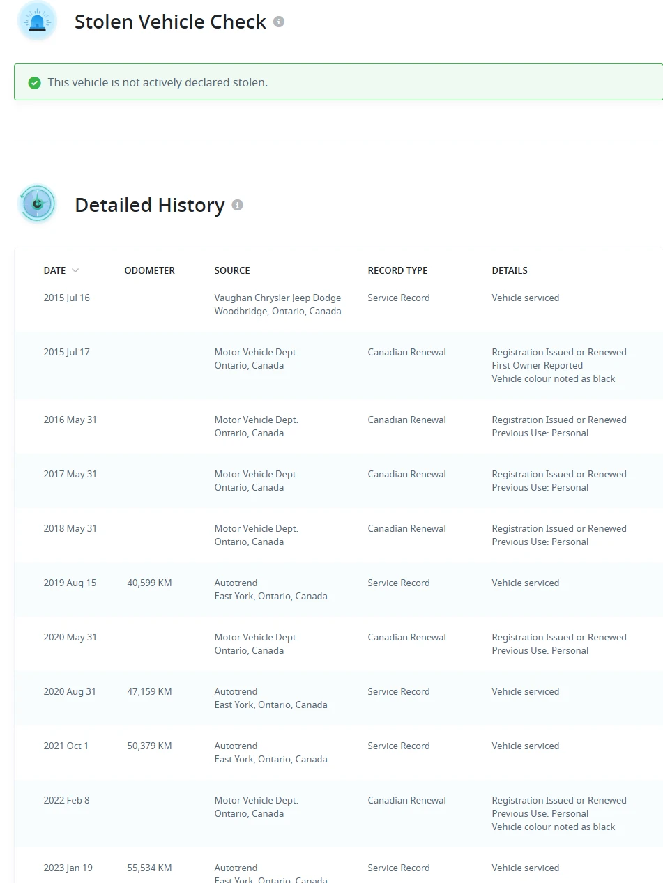Click the 50,379 KM odometer reading
The image size is (663, 883).
[x=149, y=746]
